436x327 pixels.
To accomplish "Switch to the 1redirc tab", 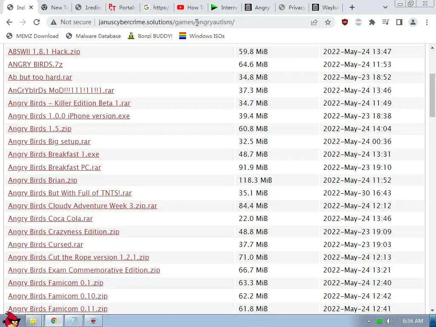I will tap(89, 8).
